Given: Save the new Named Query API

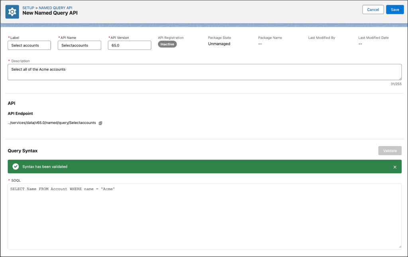Looking at the screenshot, I should 395,9.
